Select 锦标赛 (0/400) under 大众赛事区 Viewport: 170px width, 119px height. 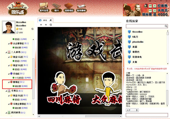point(20,48)
